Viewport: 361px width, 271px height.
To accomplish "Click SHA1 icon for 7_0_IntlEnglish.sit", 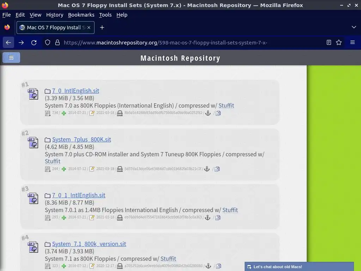I will coord(120,113).
